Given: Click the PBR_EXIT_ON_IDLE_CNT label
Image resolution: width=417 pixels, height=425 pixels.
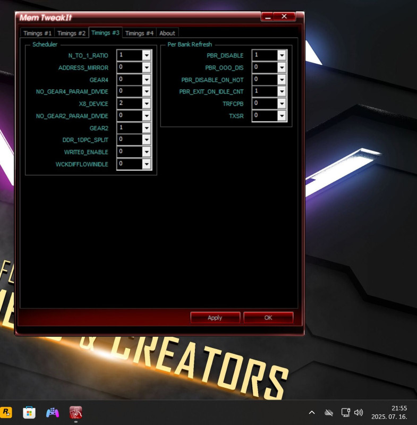Looking at the screenshot, I should (x=211, y=91).
